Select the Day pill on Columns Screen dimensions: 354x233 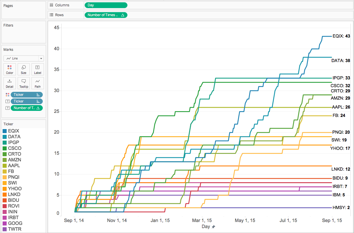(106, 5)
